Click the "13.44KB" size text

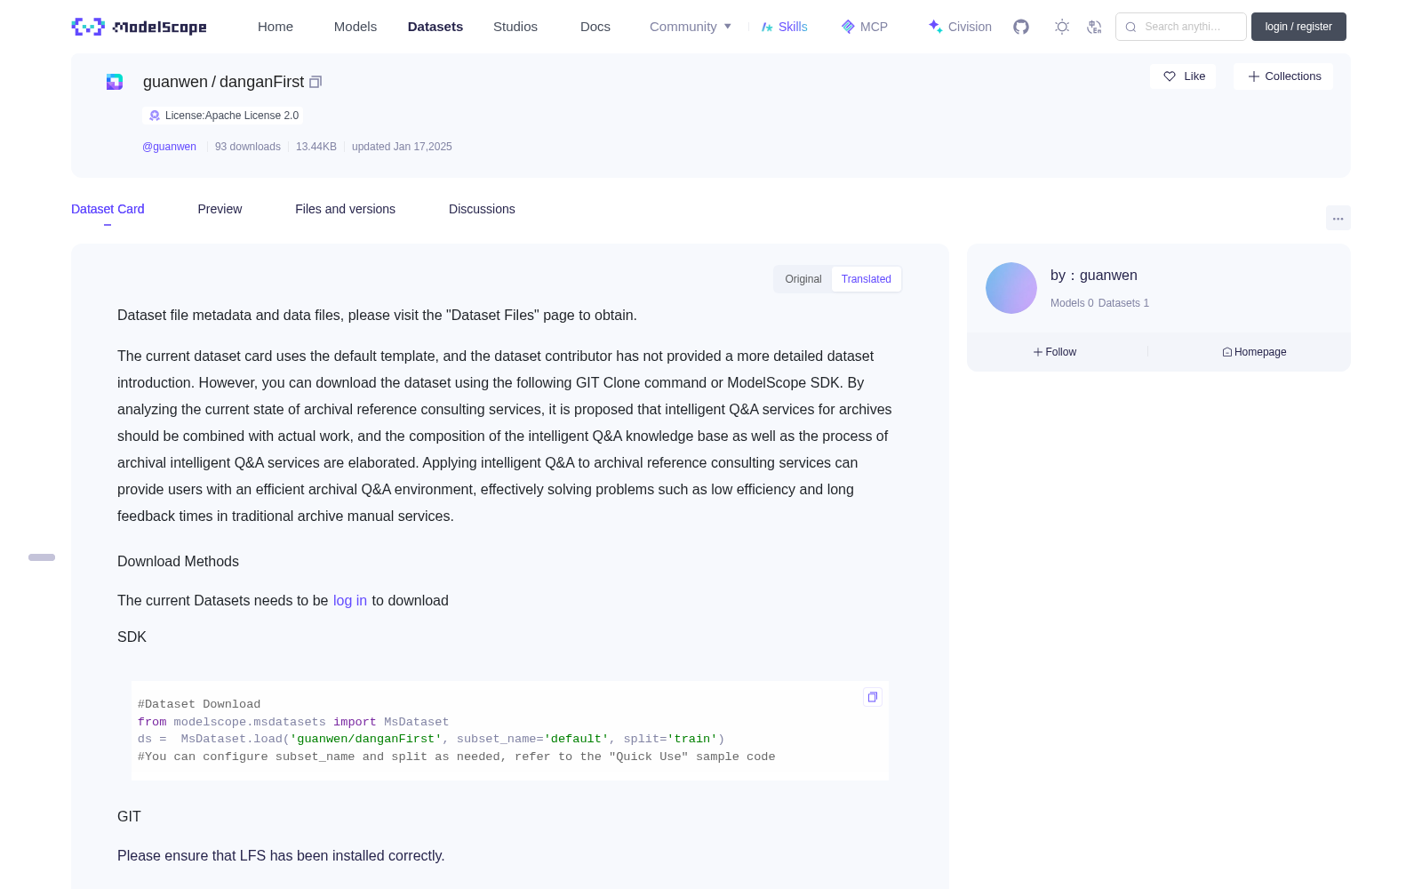(x=316, y=147)
